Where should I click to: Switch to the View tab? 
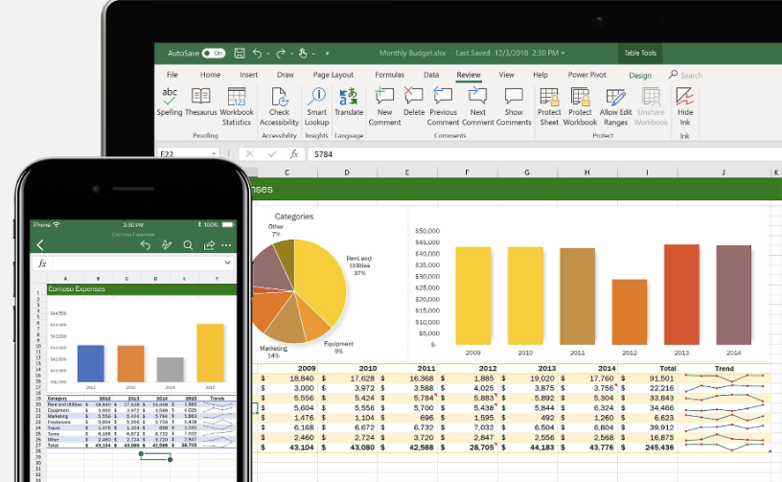[x=506, y=75]
